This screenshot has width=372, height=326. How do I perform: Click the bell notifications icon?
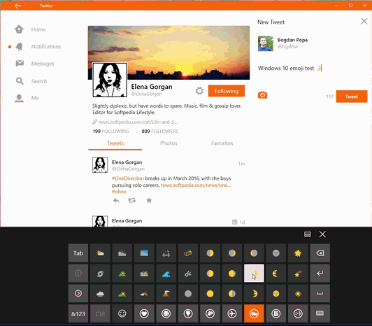(x=19, y=47)
